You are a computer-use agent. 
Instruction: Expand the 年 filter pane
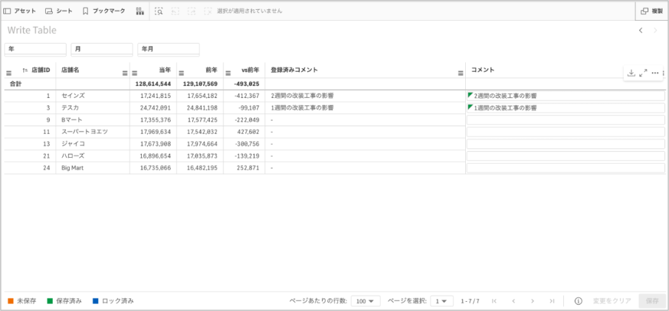pyautogui.click(x=35, y=49)
